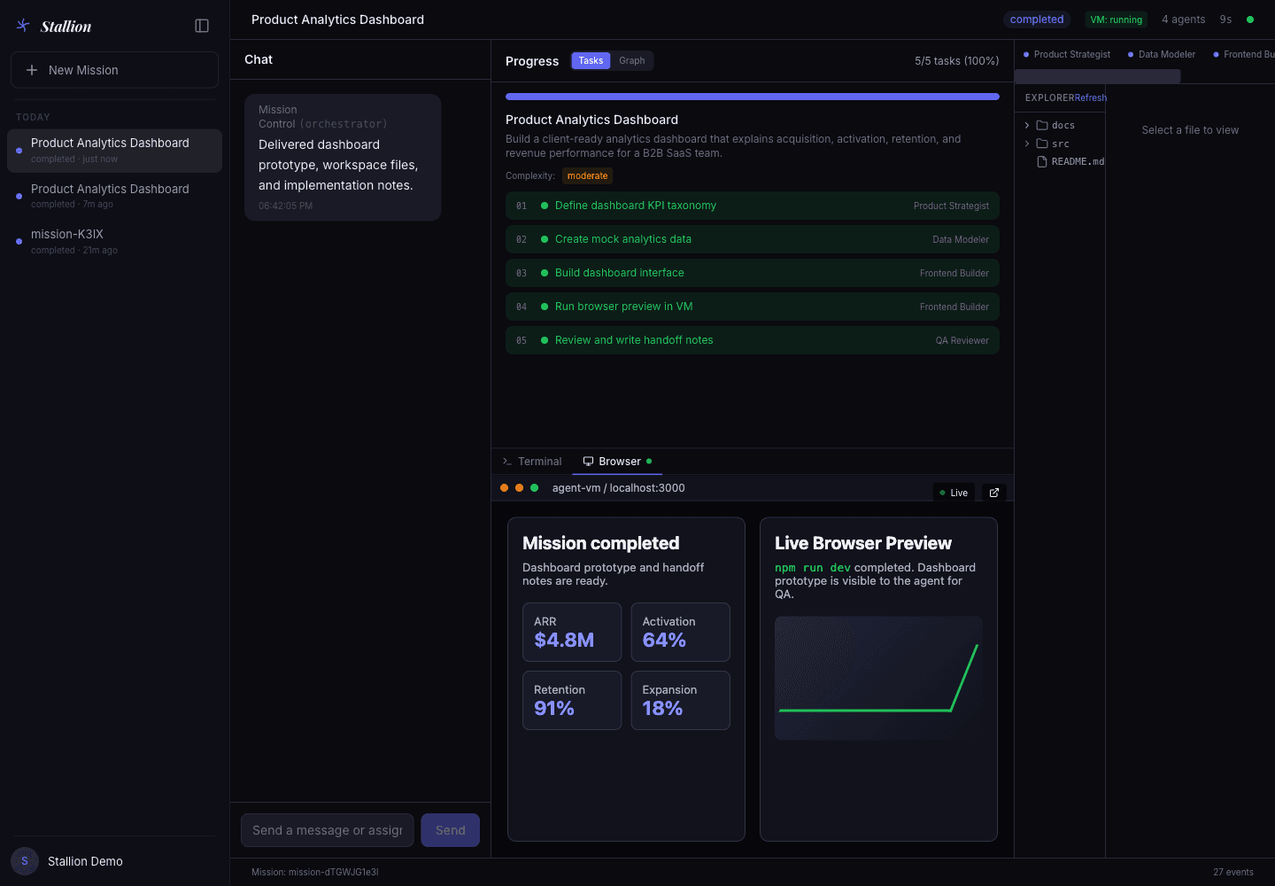The height and width of the screenshot is (886, 1275).
Task: Switch Progress view to Graph
Action: pos(632,60)
